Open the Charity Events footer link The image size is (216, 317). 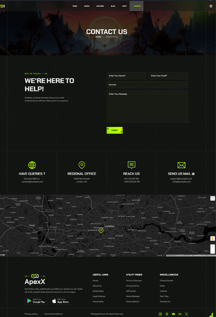tap(166, 280)
